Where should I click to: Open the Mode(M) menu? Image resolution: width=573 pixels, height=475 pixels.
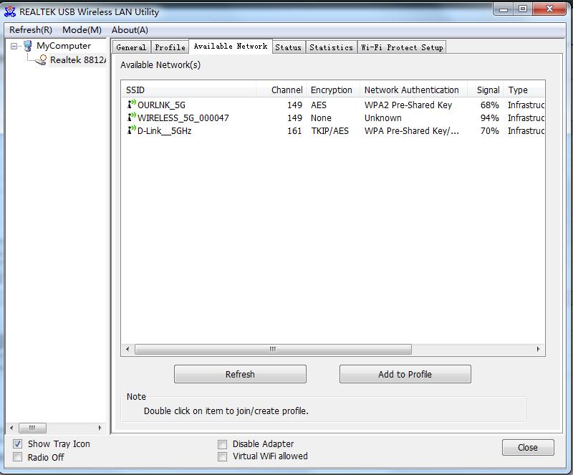tap(82, 30)
